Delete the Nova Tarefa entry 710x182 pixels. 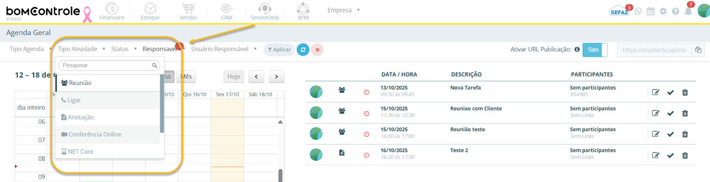click(x=685, y=93)
